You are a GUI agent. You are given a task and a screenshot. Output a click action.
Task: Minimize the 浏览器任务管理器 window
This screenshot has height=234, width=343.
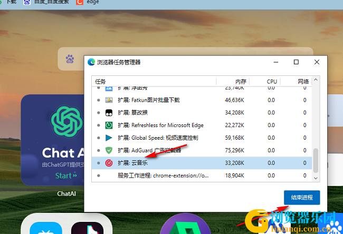276,62
